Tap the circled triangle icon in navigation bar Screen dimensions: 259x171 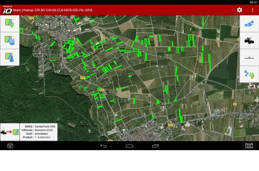(x=10, y=146)
